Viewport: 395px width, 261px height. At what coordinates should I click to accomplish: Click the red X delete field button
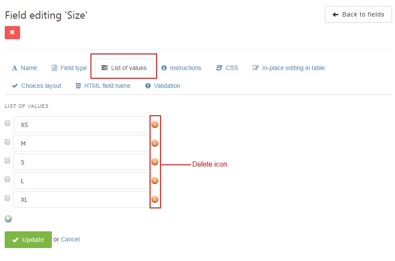click(x=12, y=33)
